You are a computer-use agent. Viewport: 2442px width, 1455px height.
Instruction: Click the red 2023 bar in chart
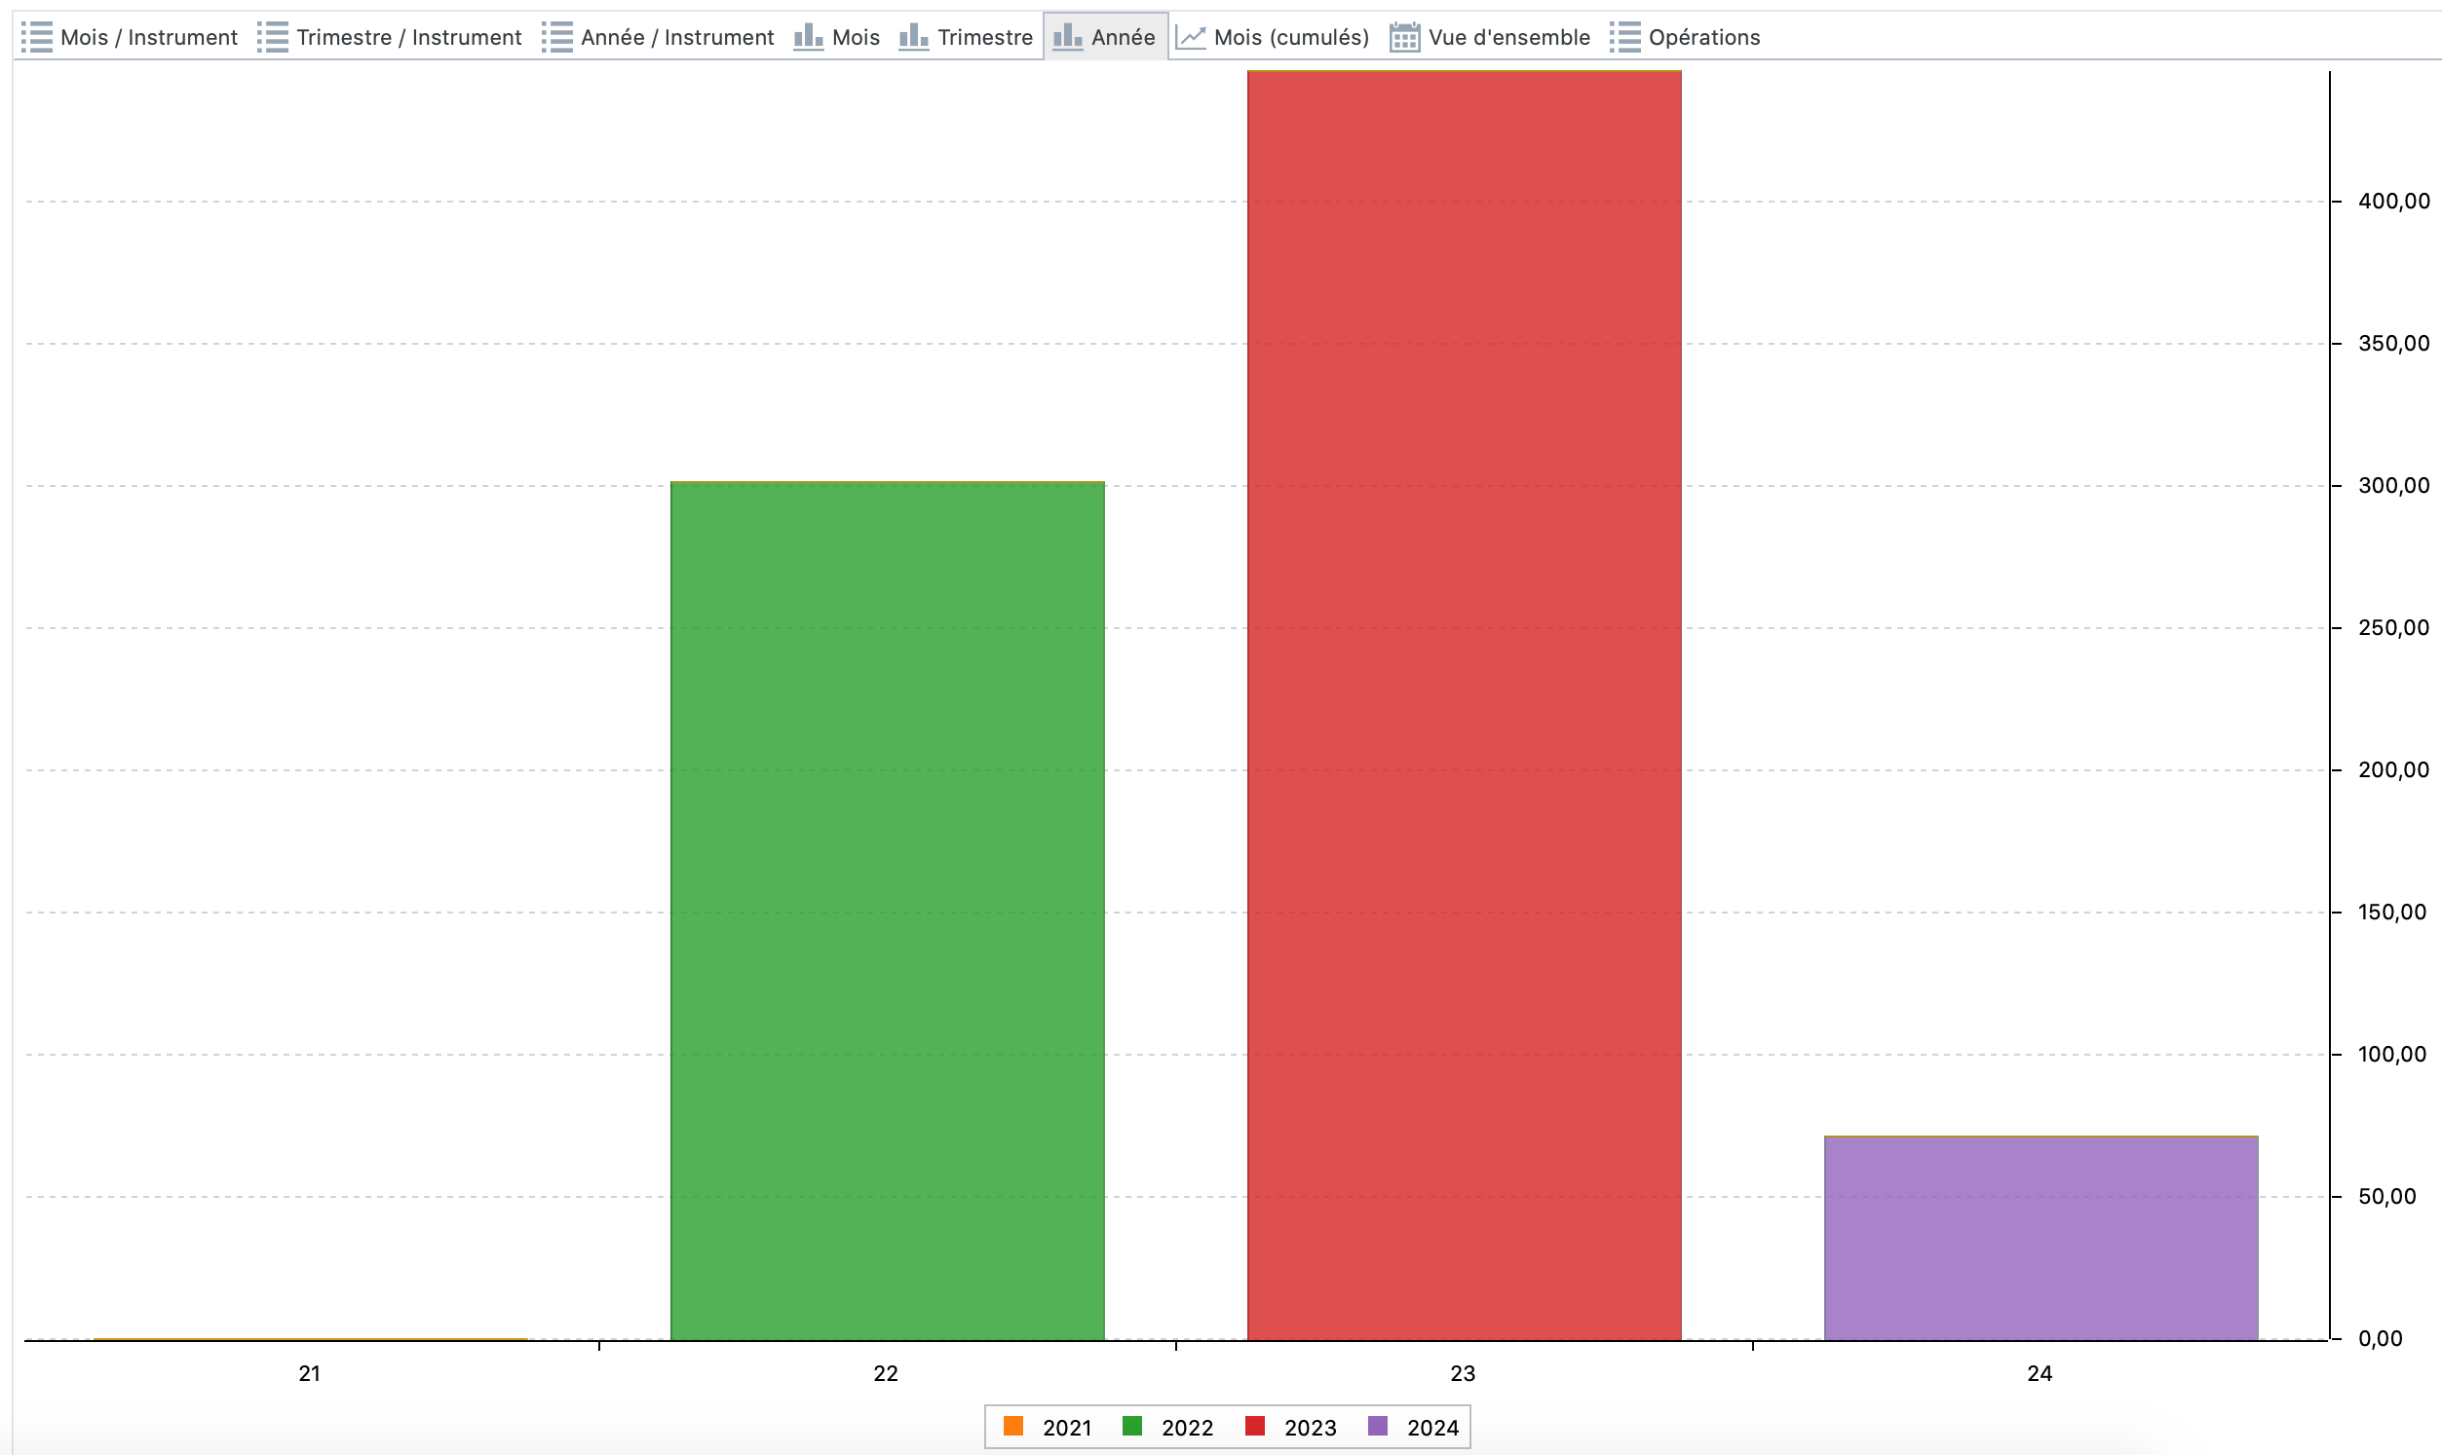click(1464, 706)
